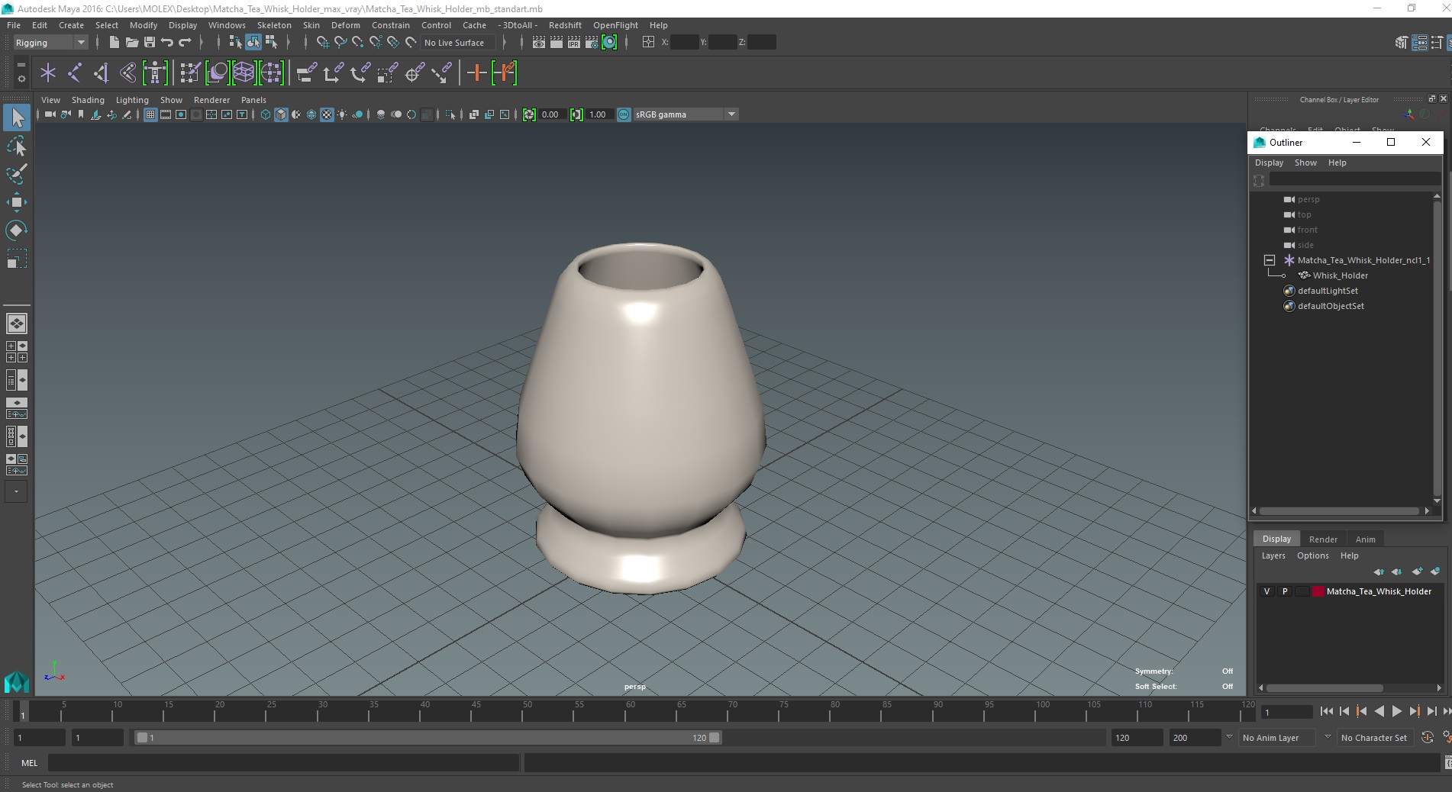The image size is (1452, 792).
Task: Open the sRGB gamma view transform dropdown
Action: tap(686, 114)
